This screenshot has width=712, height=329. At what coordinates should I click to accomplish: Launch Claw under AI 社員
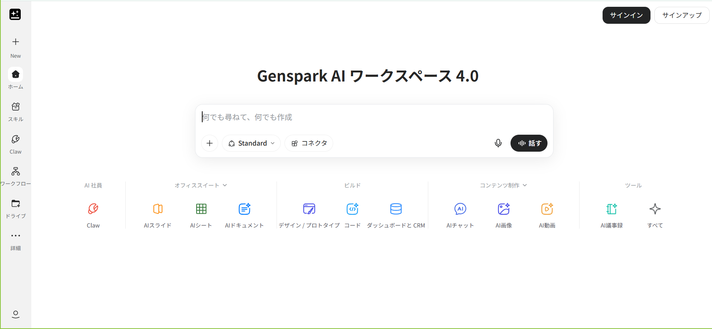click(93, 215)
